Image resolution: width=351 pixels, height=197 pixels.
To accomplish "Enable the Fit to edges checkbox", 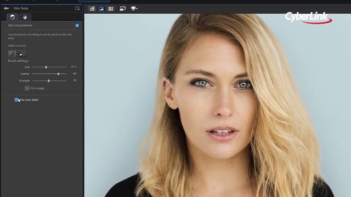I will [x=27, y=88].
